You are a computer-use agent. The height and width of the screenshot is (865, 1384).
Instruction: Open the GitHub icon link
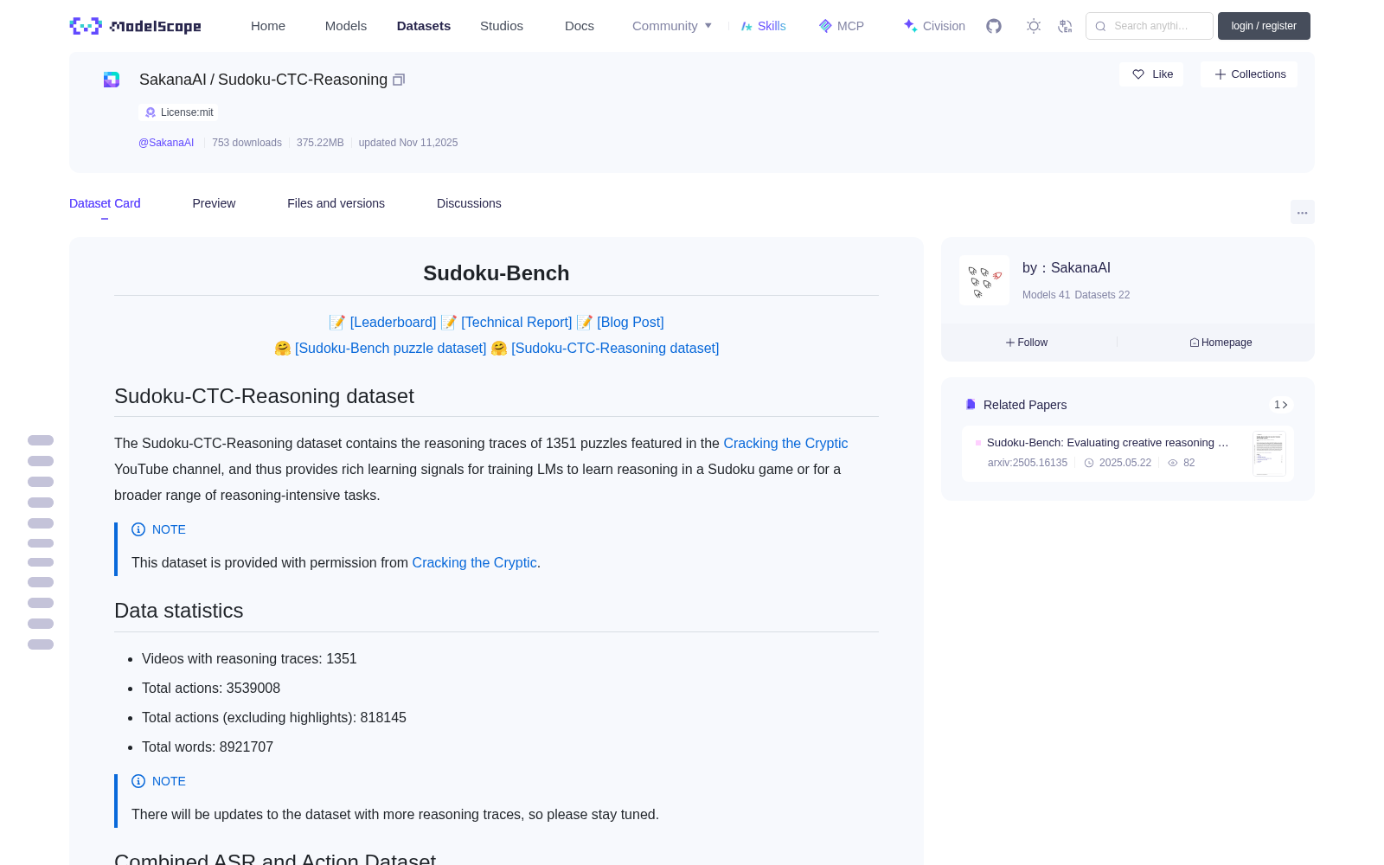pyautogui.click(x=994, y=26)
